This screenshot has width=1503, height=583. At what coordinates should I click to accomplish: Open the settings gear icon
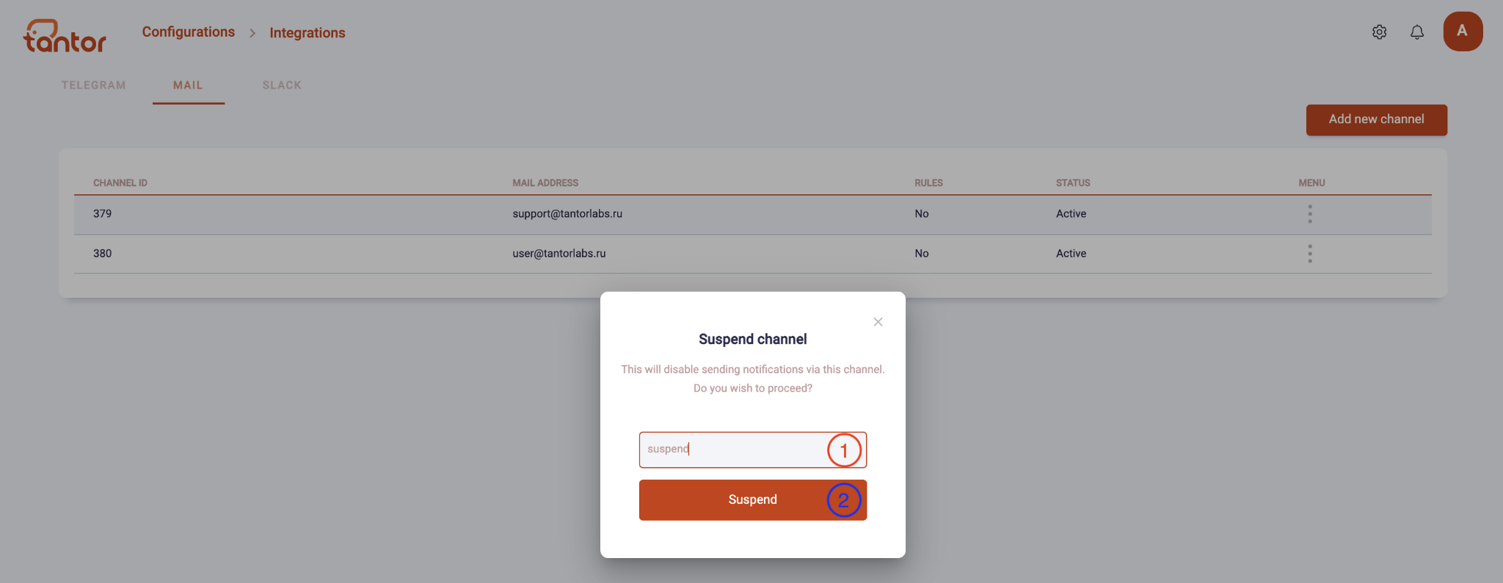(1379, 32)
